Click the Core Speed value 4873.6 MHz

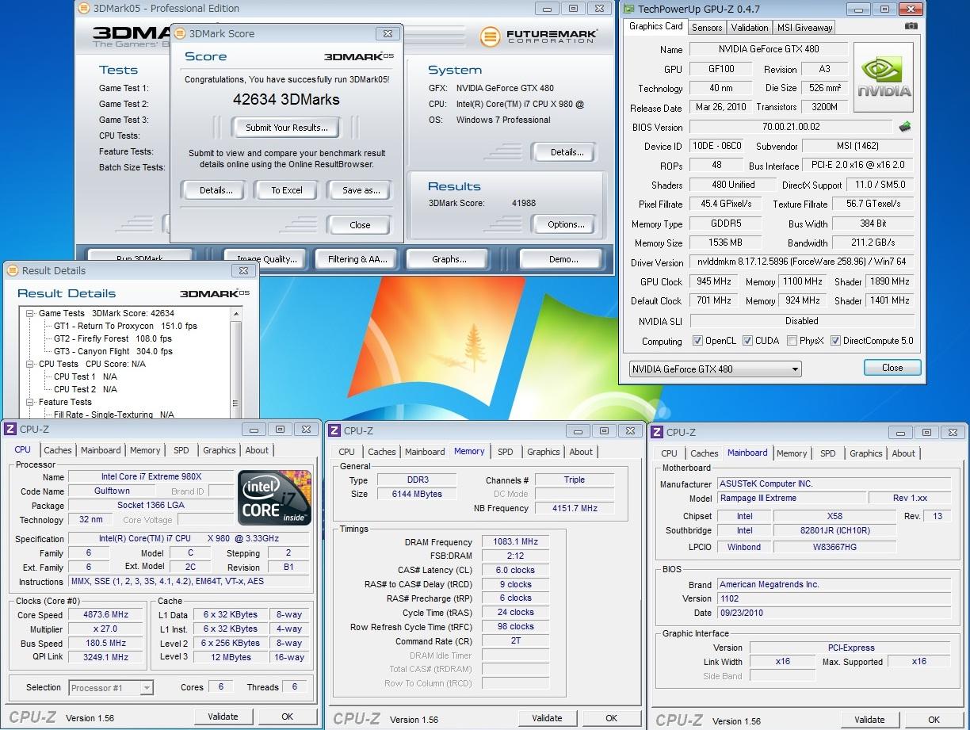coord(105,614)
